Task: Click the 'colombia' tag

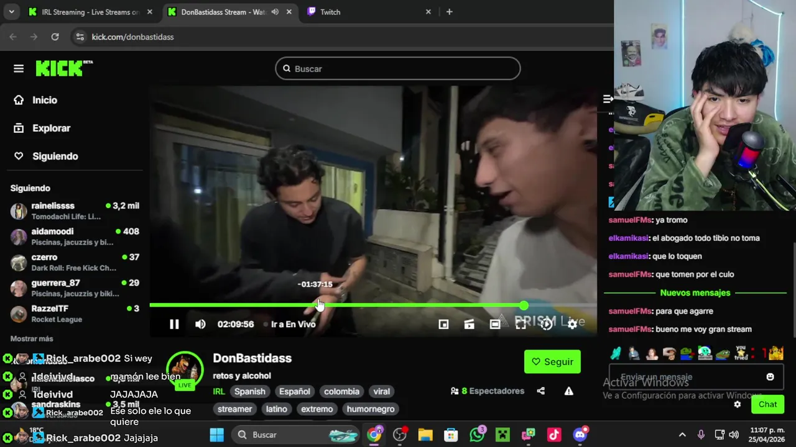Action: point(341,392)
